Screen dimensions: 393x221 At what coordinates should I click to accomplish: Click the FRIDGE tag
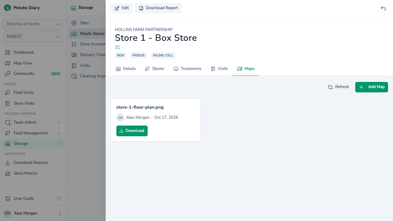click(x=138, y=56)
